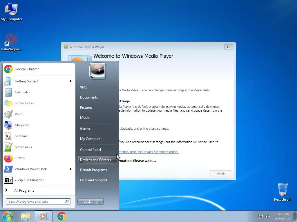Open Documents library

(97, 97)
